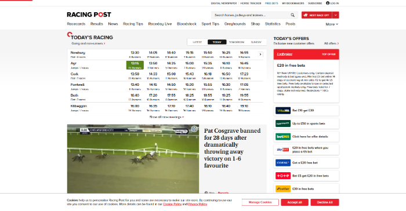
Task: Open Free Bets top link
Action: [x=271, y=3]
